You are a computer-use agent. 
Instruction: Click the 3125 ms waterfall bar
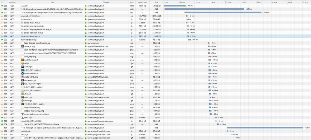264,128
